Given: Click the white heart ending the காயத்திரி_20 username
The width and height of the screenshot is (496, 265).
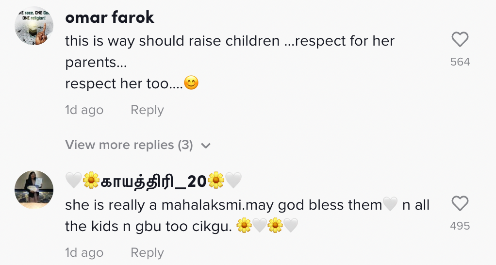Looking at the screenshot, I should click(233, 181).
